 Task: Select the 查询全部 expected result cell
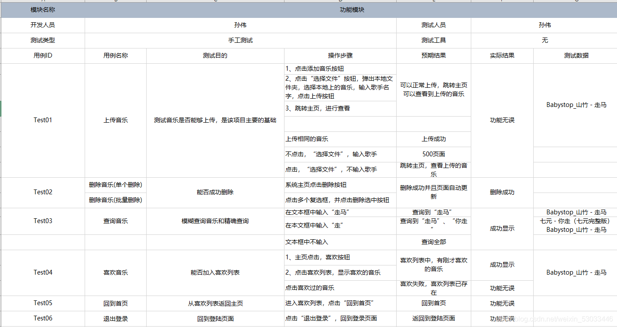coord(434,242)
